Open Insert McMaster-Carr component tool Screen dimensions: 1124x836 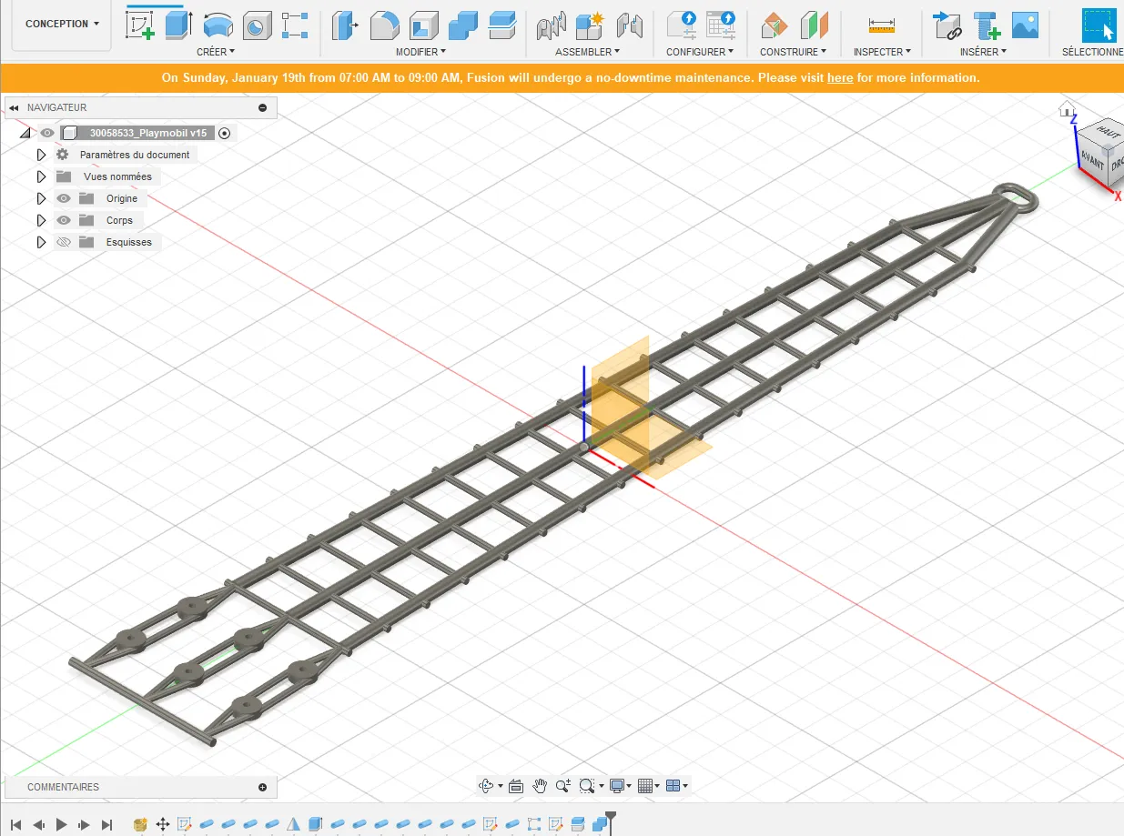tap(987, 25)
